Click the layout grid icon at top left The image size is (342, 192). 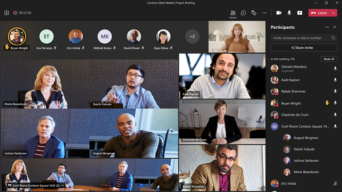pos(6,13)
